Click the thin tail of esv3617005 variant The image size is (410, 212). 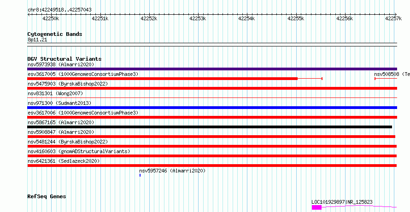(310, 79)
